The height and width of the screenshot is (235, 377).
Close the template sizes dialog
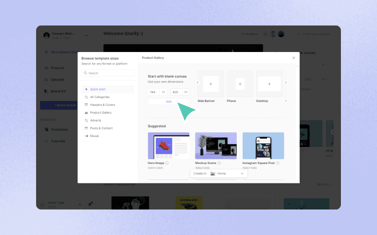tap(294, 58)
